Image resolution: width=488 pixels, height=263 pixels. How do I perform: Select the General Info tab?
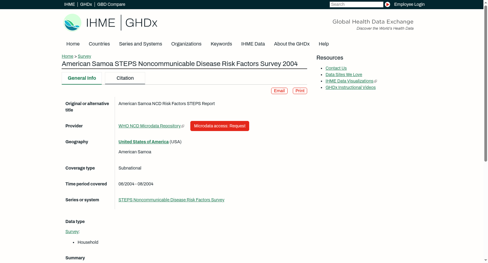[x=82, y=78]
